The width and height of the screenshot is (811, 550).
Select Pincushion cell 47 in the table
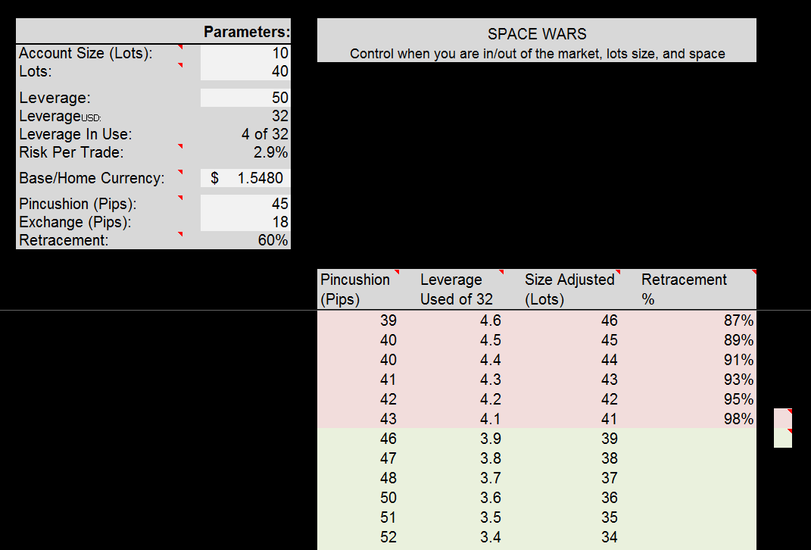click(358, 458)
